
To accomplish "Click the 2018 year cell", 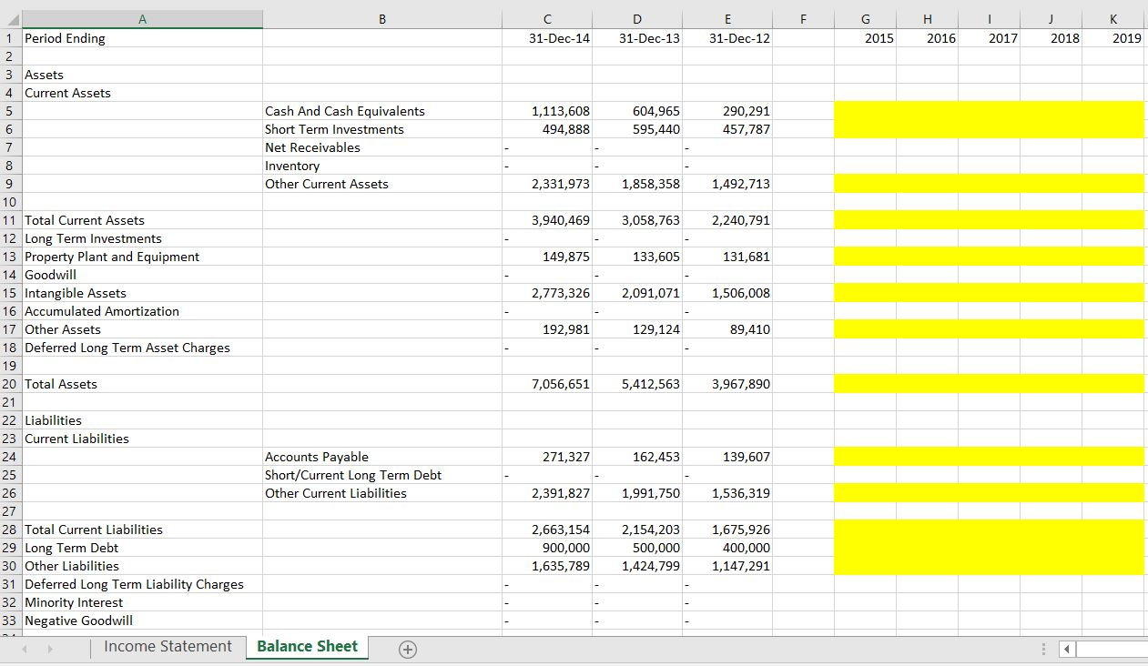I will (x=1051, y=38).
